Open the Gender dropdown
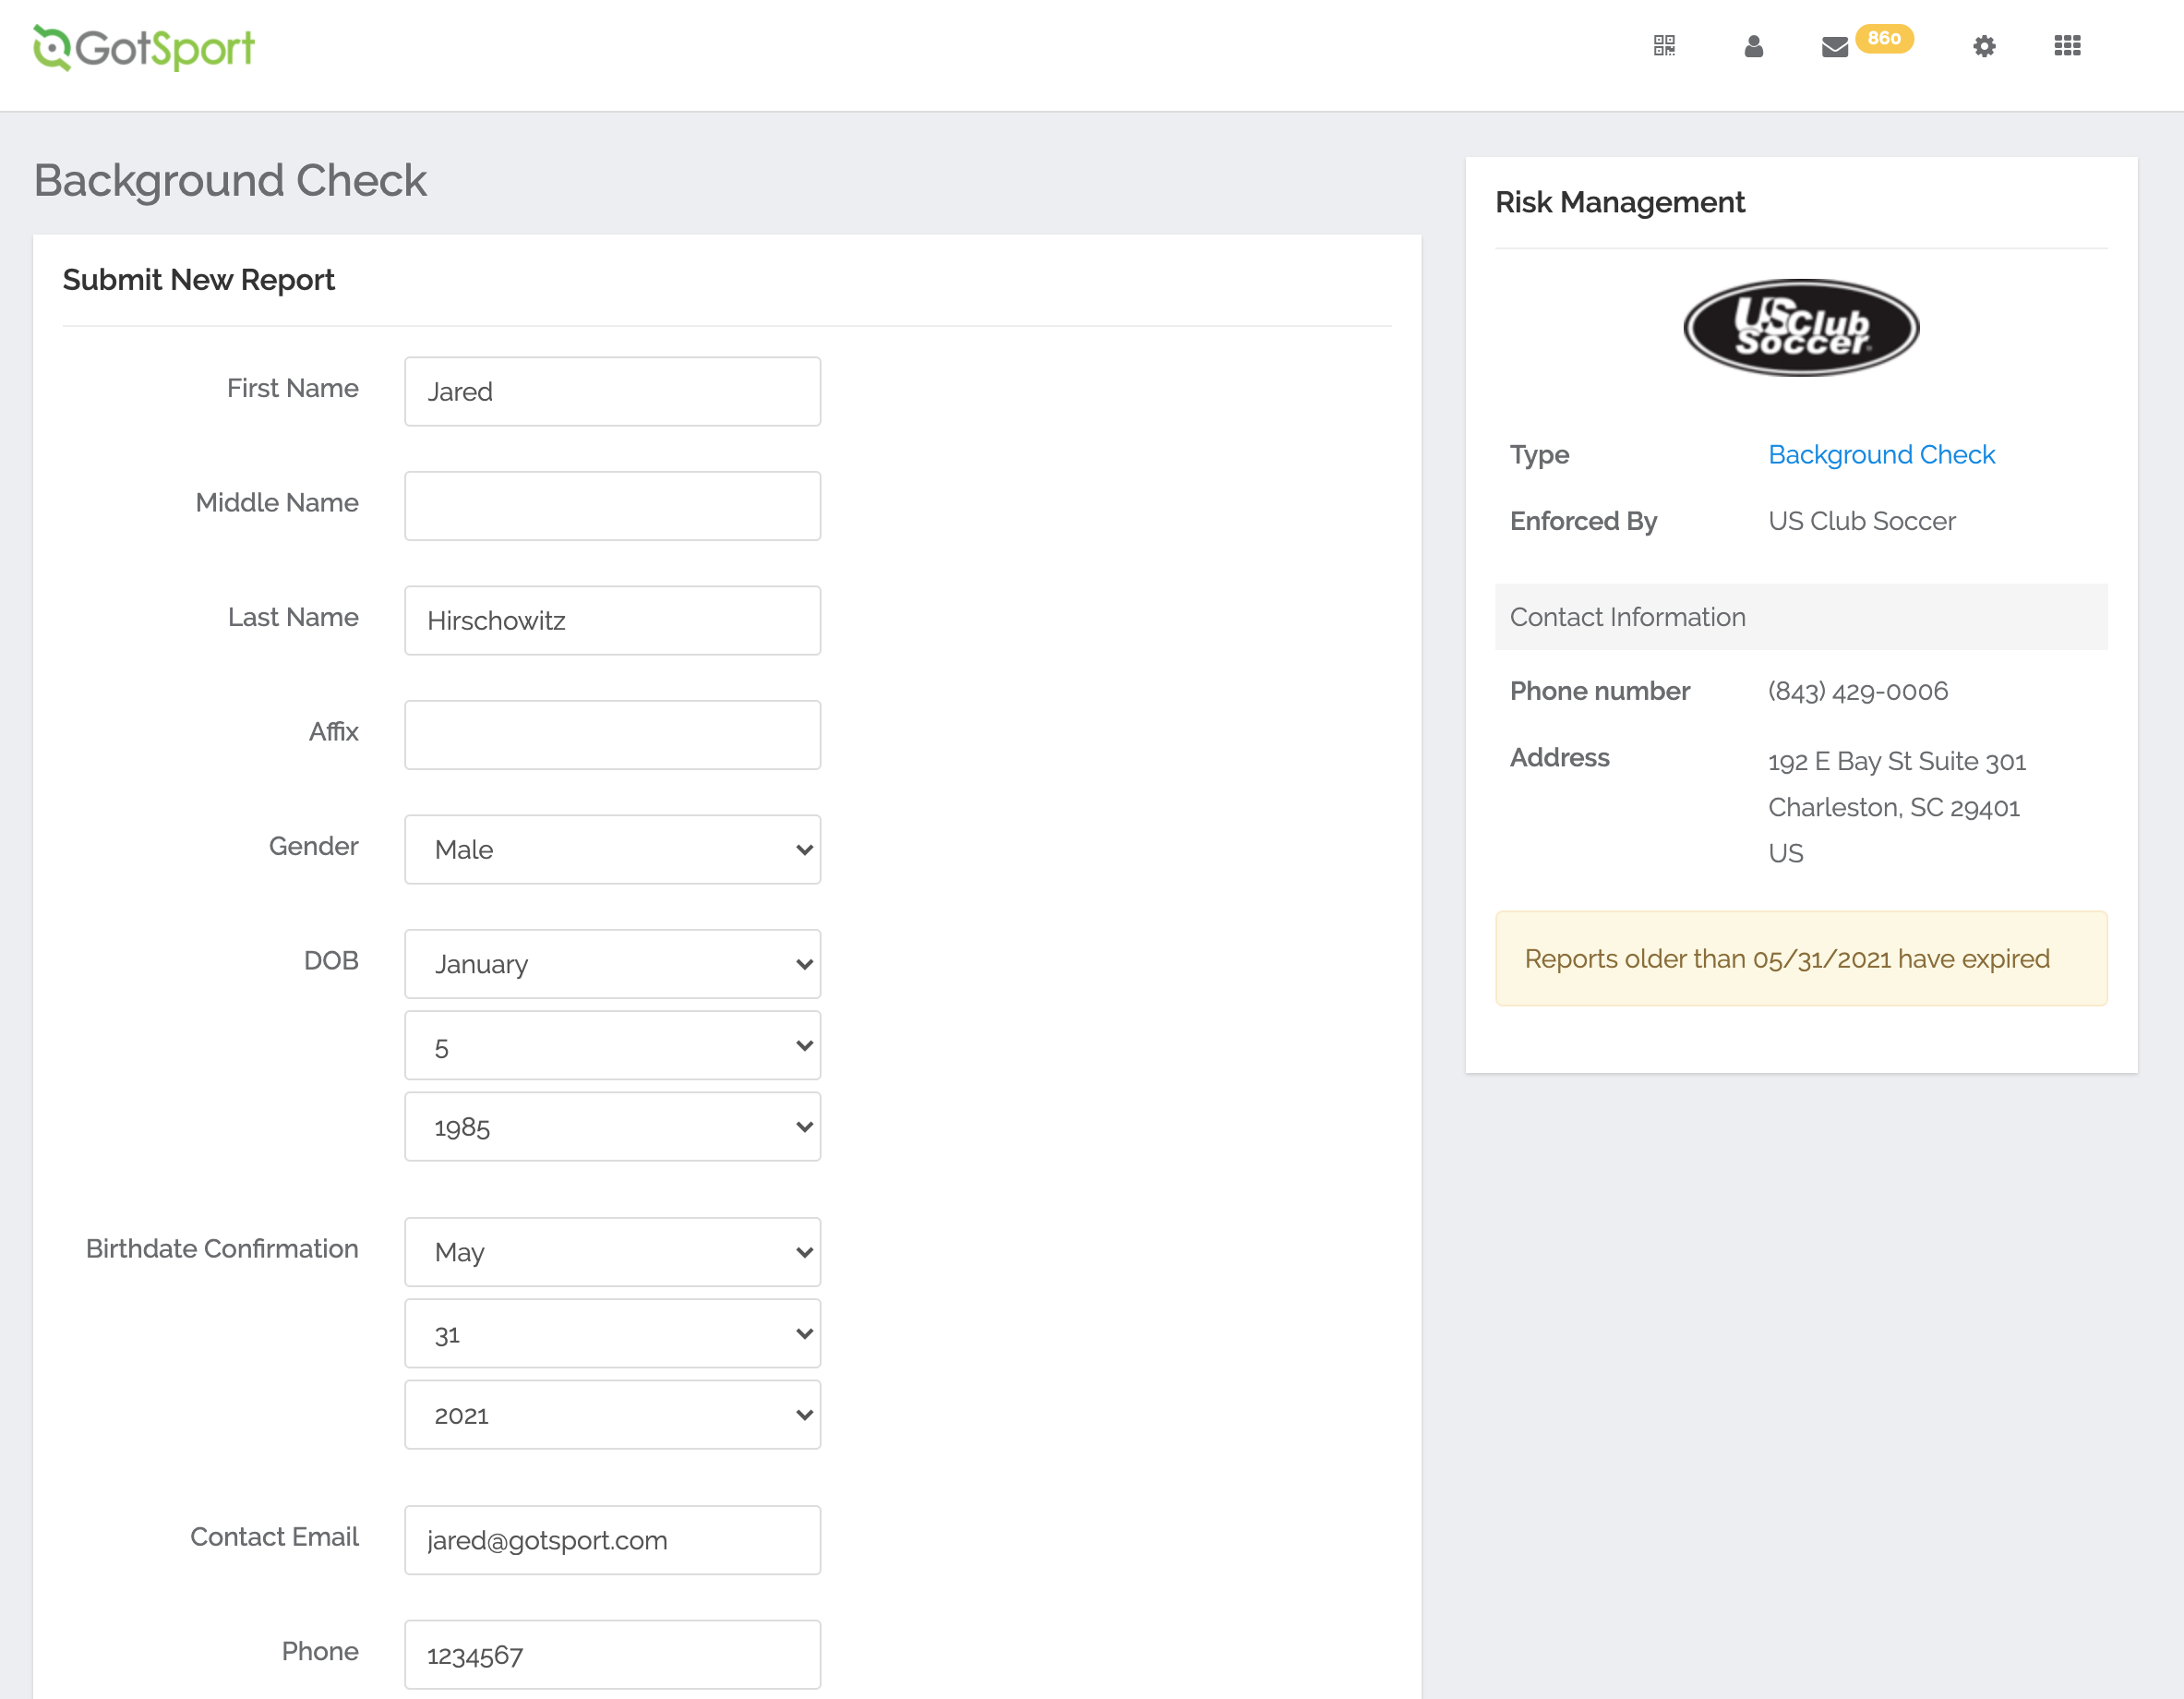Screen dimensions: 2184x1699 612,849
